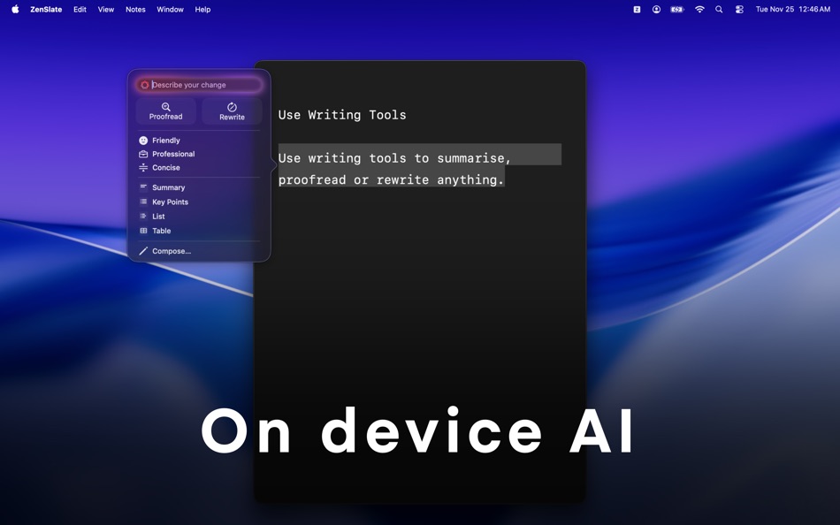Image resolution: width=840 pixels, height=525 pixels.
Task: Click the Spotlight search icon
Action: (719, 10)
